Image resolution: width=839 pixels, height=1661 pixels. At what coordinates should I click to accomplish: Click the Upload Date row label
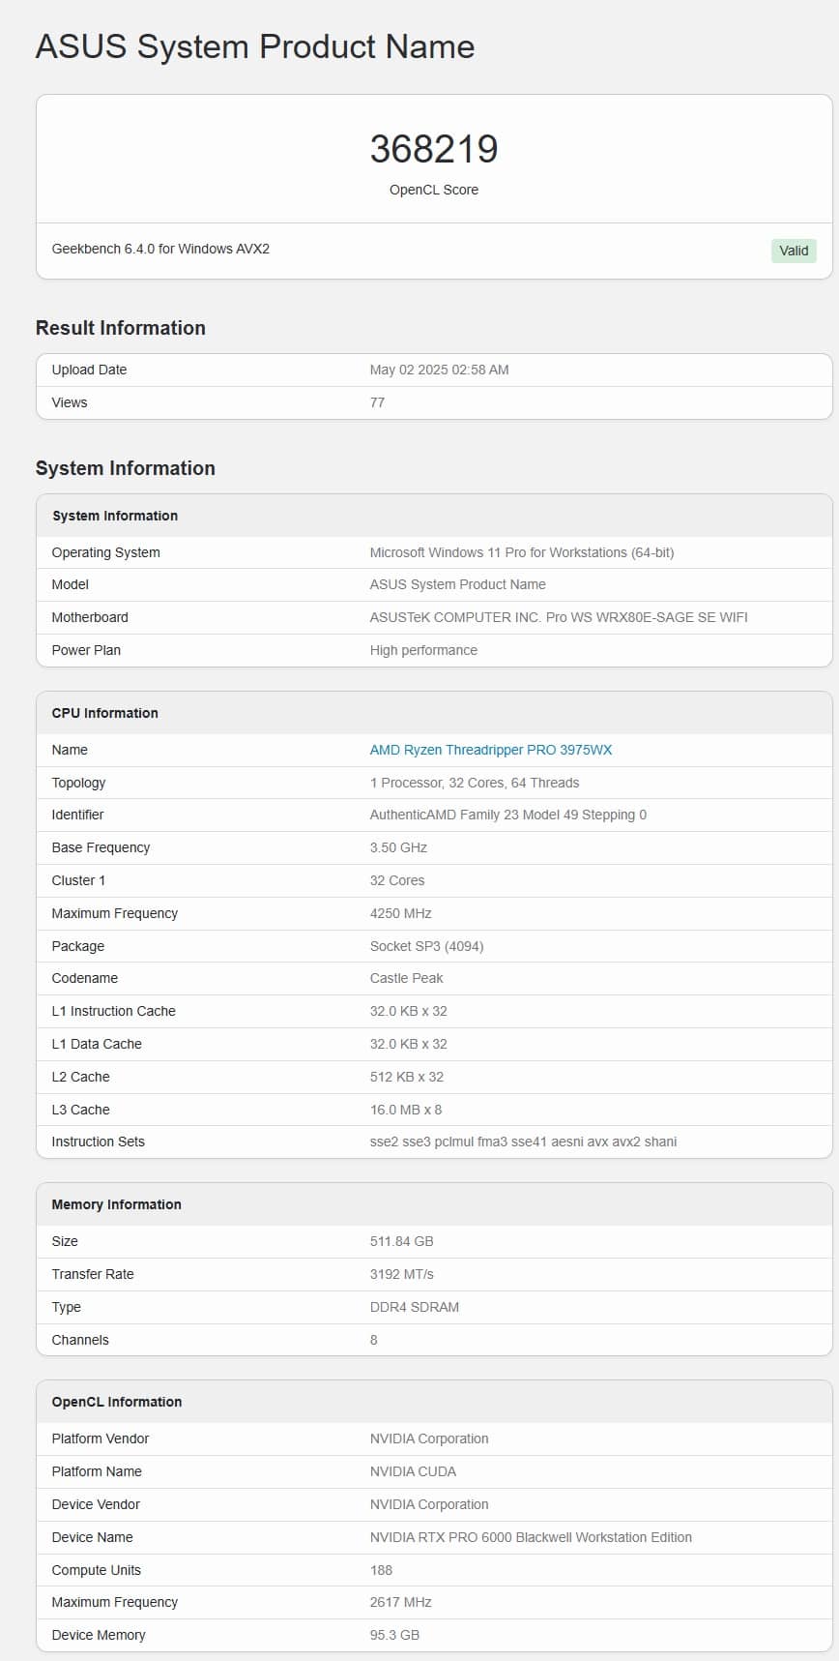(x=89, y=370)
